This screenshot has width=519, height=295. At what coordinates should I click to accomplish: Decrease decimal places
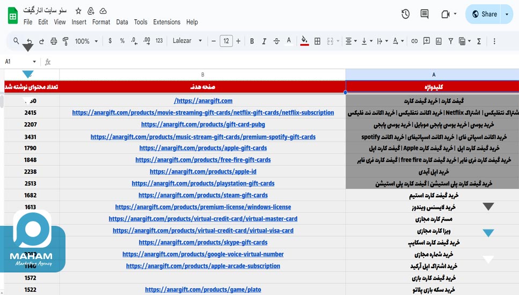[134, 41]
